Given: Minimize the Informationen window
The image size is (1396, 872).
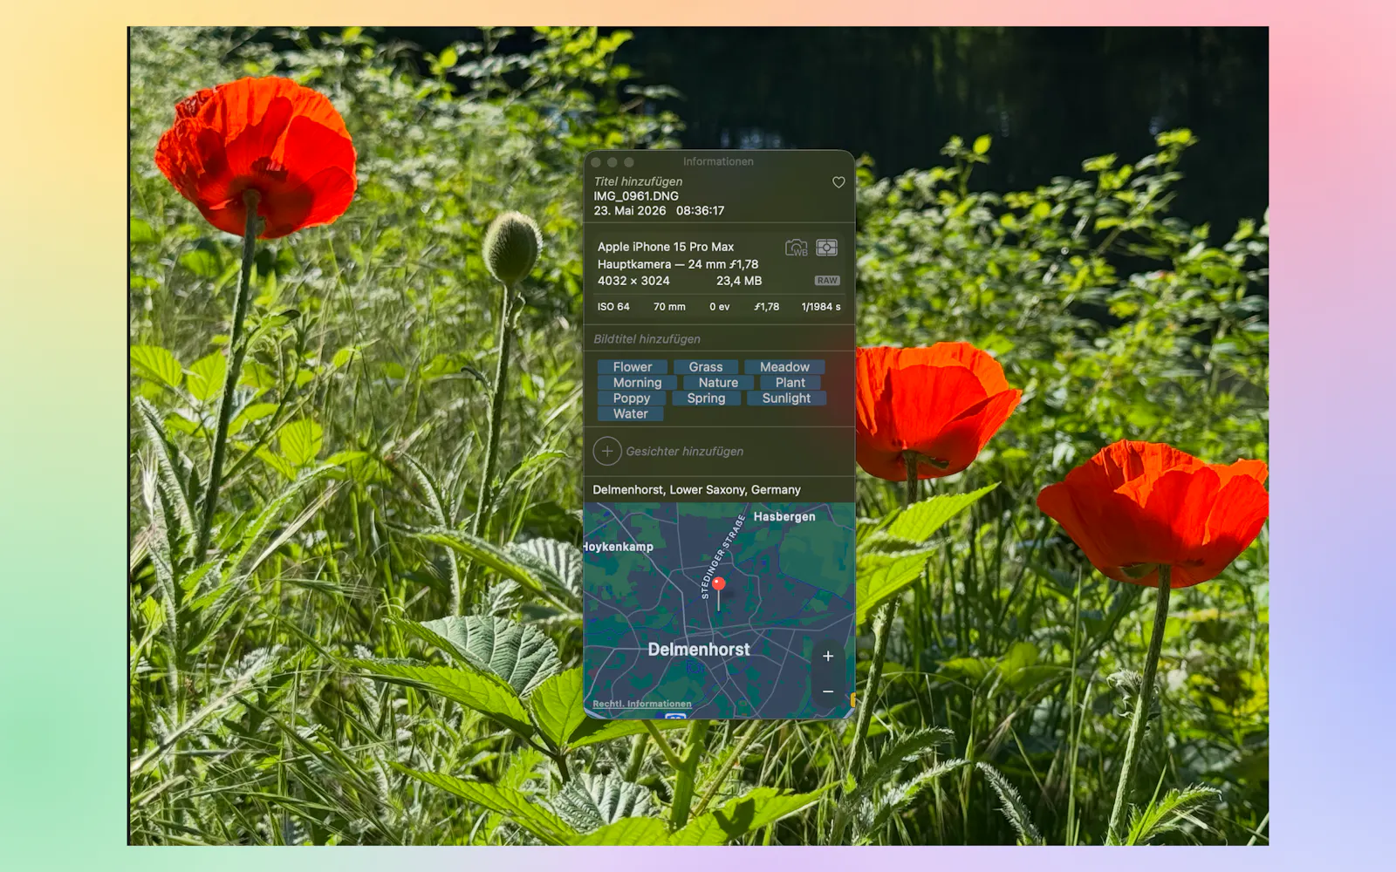Looking at the screenshot, I should (x=612, y=162).
